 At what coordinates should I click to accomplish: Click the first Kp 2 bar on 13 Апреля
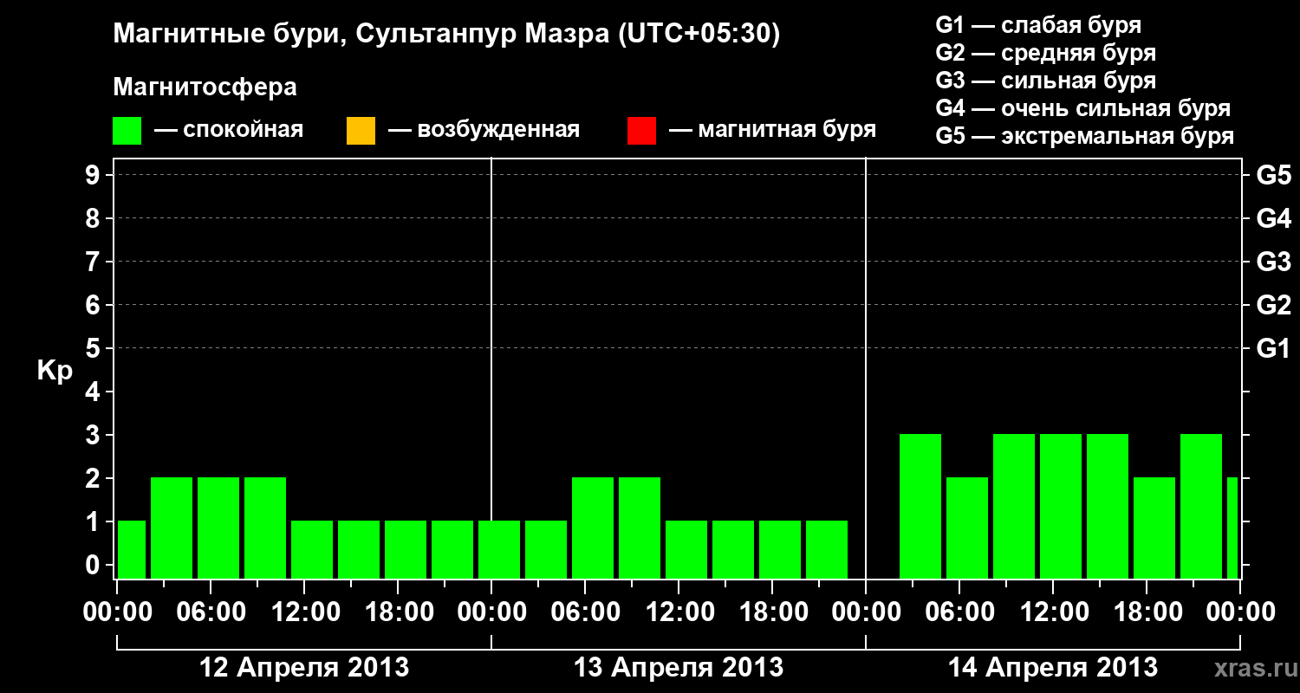[593, 528]
